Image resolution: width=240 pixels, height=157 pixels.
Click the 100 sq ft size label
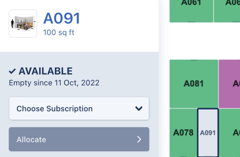(x=59, y=33)
